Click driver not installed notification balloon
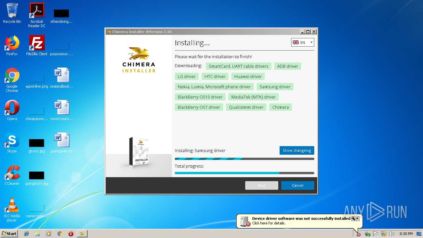Viewport: 423px width, 238px height. tap(299, 221)
